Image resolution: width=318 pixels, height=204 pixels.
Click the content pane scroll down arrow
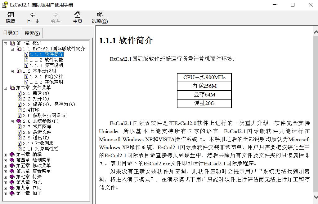click(316, 197)
